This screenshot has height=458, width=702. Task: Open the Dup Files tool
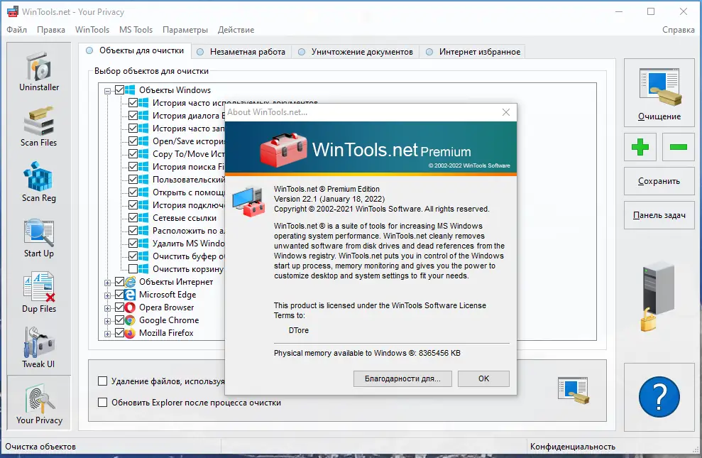(39, 293)
